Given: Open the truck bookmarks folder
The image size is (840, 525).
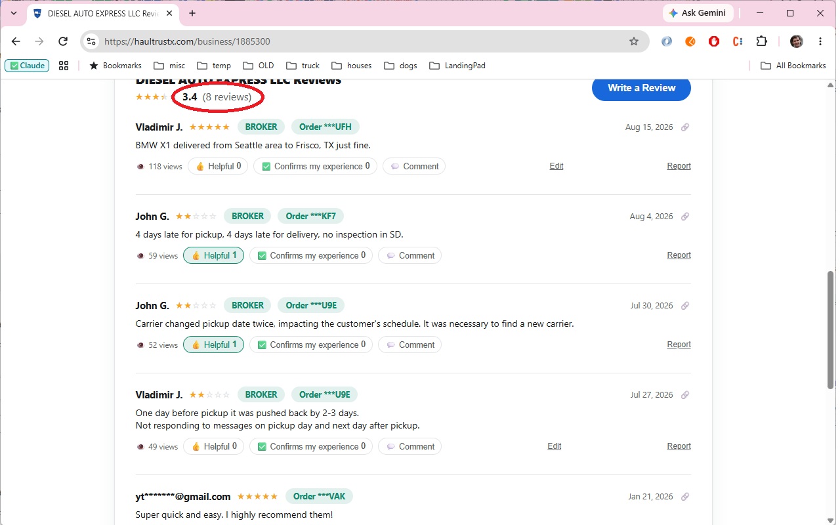Looking at the screenshot, I should click(x=303, y=66).
